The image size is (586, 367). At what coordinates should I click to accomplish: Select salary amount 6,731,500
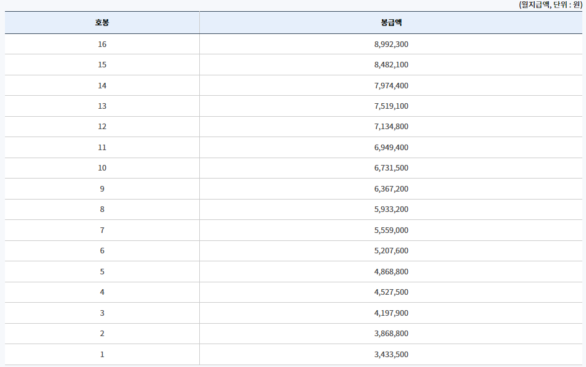391,168
